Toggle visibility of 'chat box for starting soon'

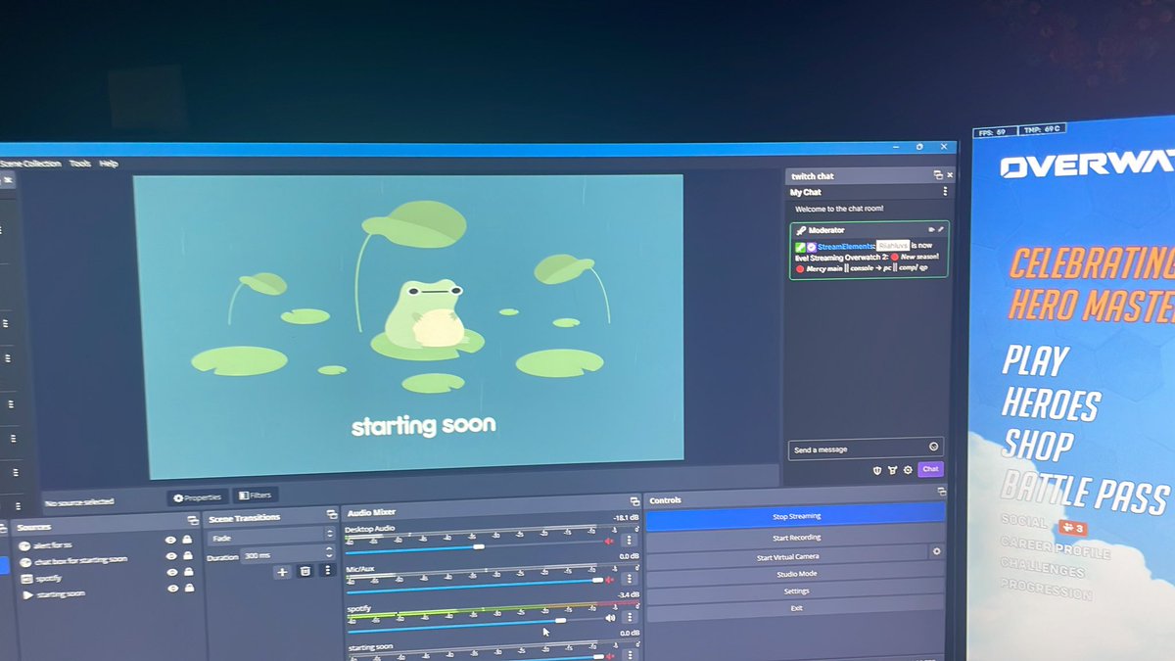tap(172, 556)
